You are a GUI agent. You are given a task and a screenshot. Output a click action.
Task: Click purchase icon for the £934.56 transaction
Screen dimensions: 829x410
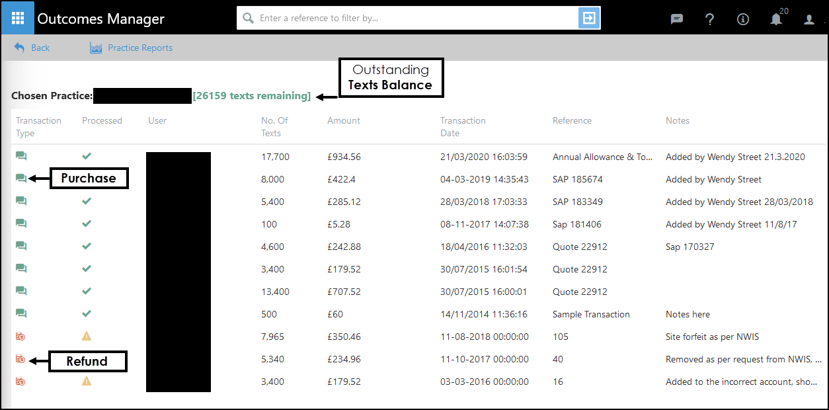coord(21,157)
